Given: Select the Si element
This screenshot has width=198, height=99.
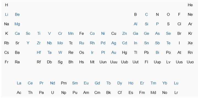Looking at the screenshot, I should [146, 24].
